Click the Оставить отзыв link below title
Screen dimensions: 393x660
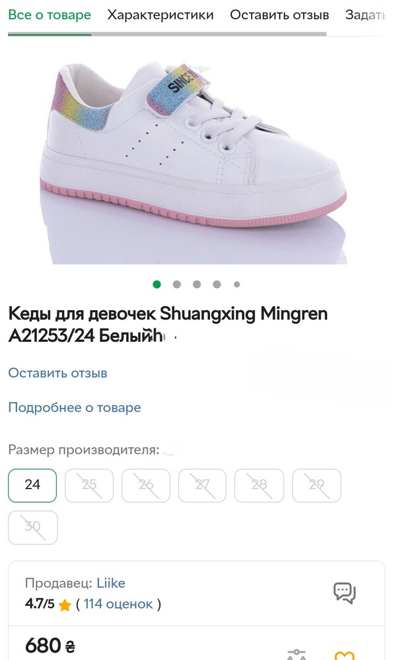click(x=57, y=373)
